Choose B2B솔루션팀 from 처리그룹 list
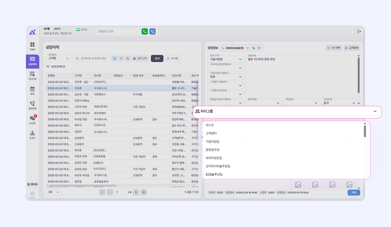The width and height of the screenshot is (391, 227). pos(283,174)
